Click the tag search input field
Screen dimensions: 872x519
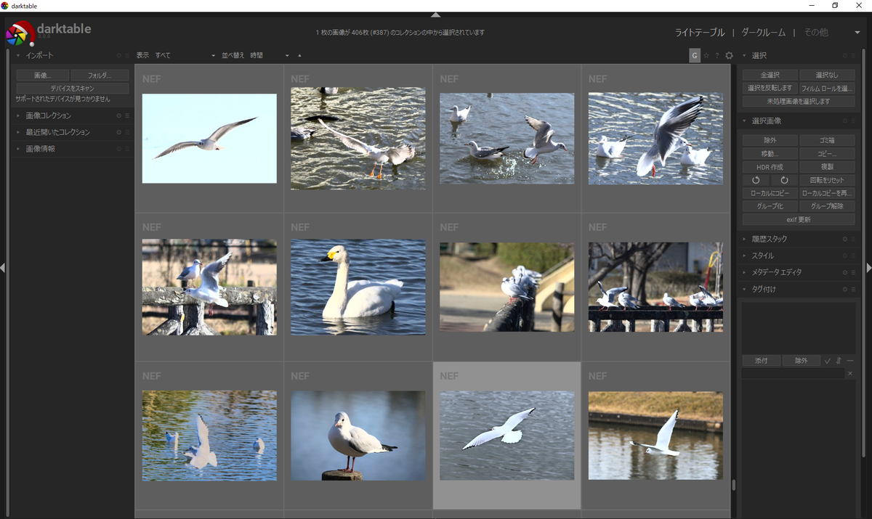pos(794,373)
